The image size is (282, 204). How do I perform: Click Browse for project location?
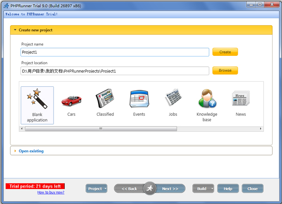point(225,70)
